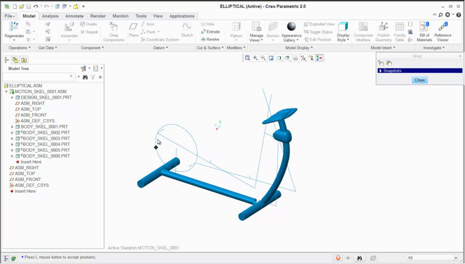The height and width of the screenshot is (264, 465).
Task: Click the Undo arrow
Action: point(36,6)
